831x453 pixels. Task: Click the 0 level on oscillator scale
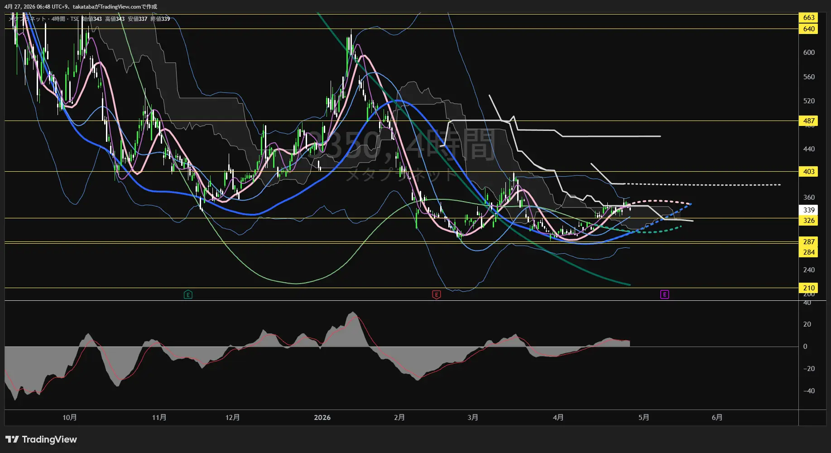(805, 347)
